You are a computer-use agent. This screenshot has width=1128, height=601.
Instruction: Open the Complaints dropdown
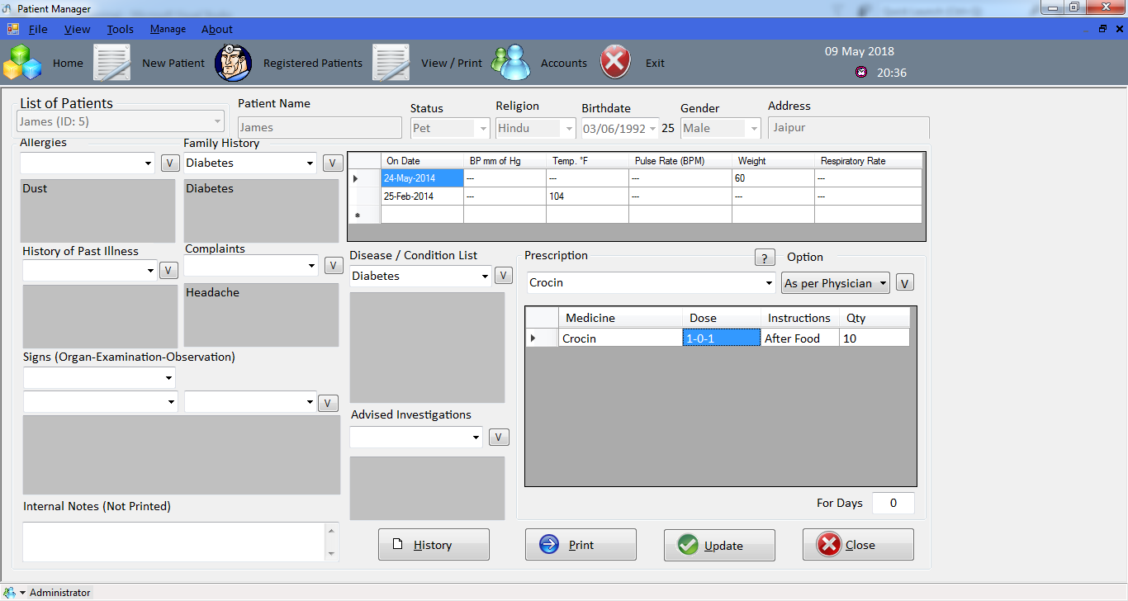311,266
